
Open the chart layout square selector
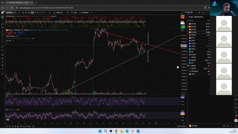coord(182,13)
